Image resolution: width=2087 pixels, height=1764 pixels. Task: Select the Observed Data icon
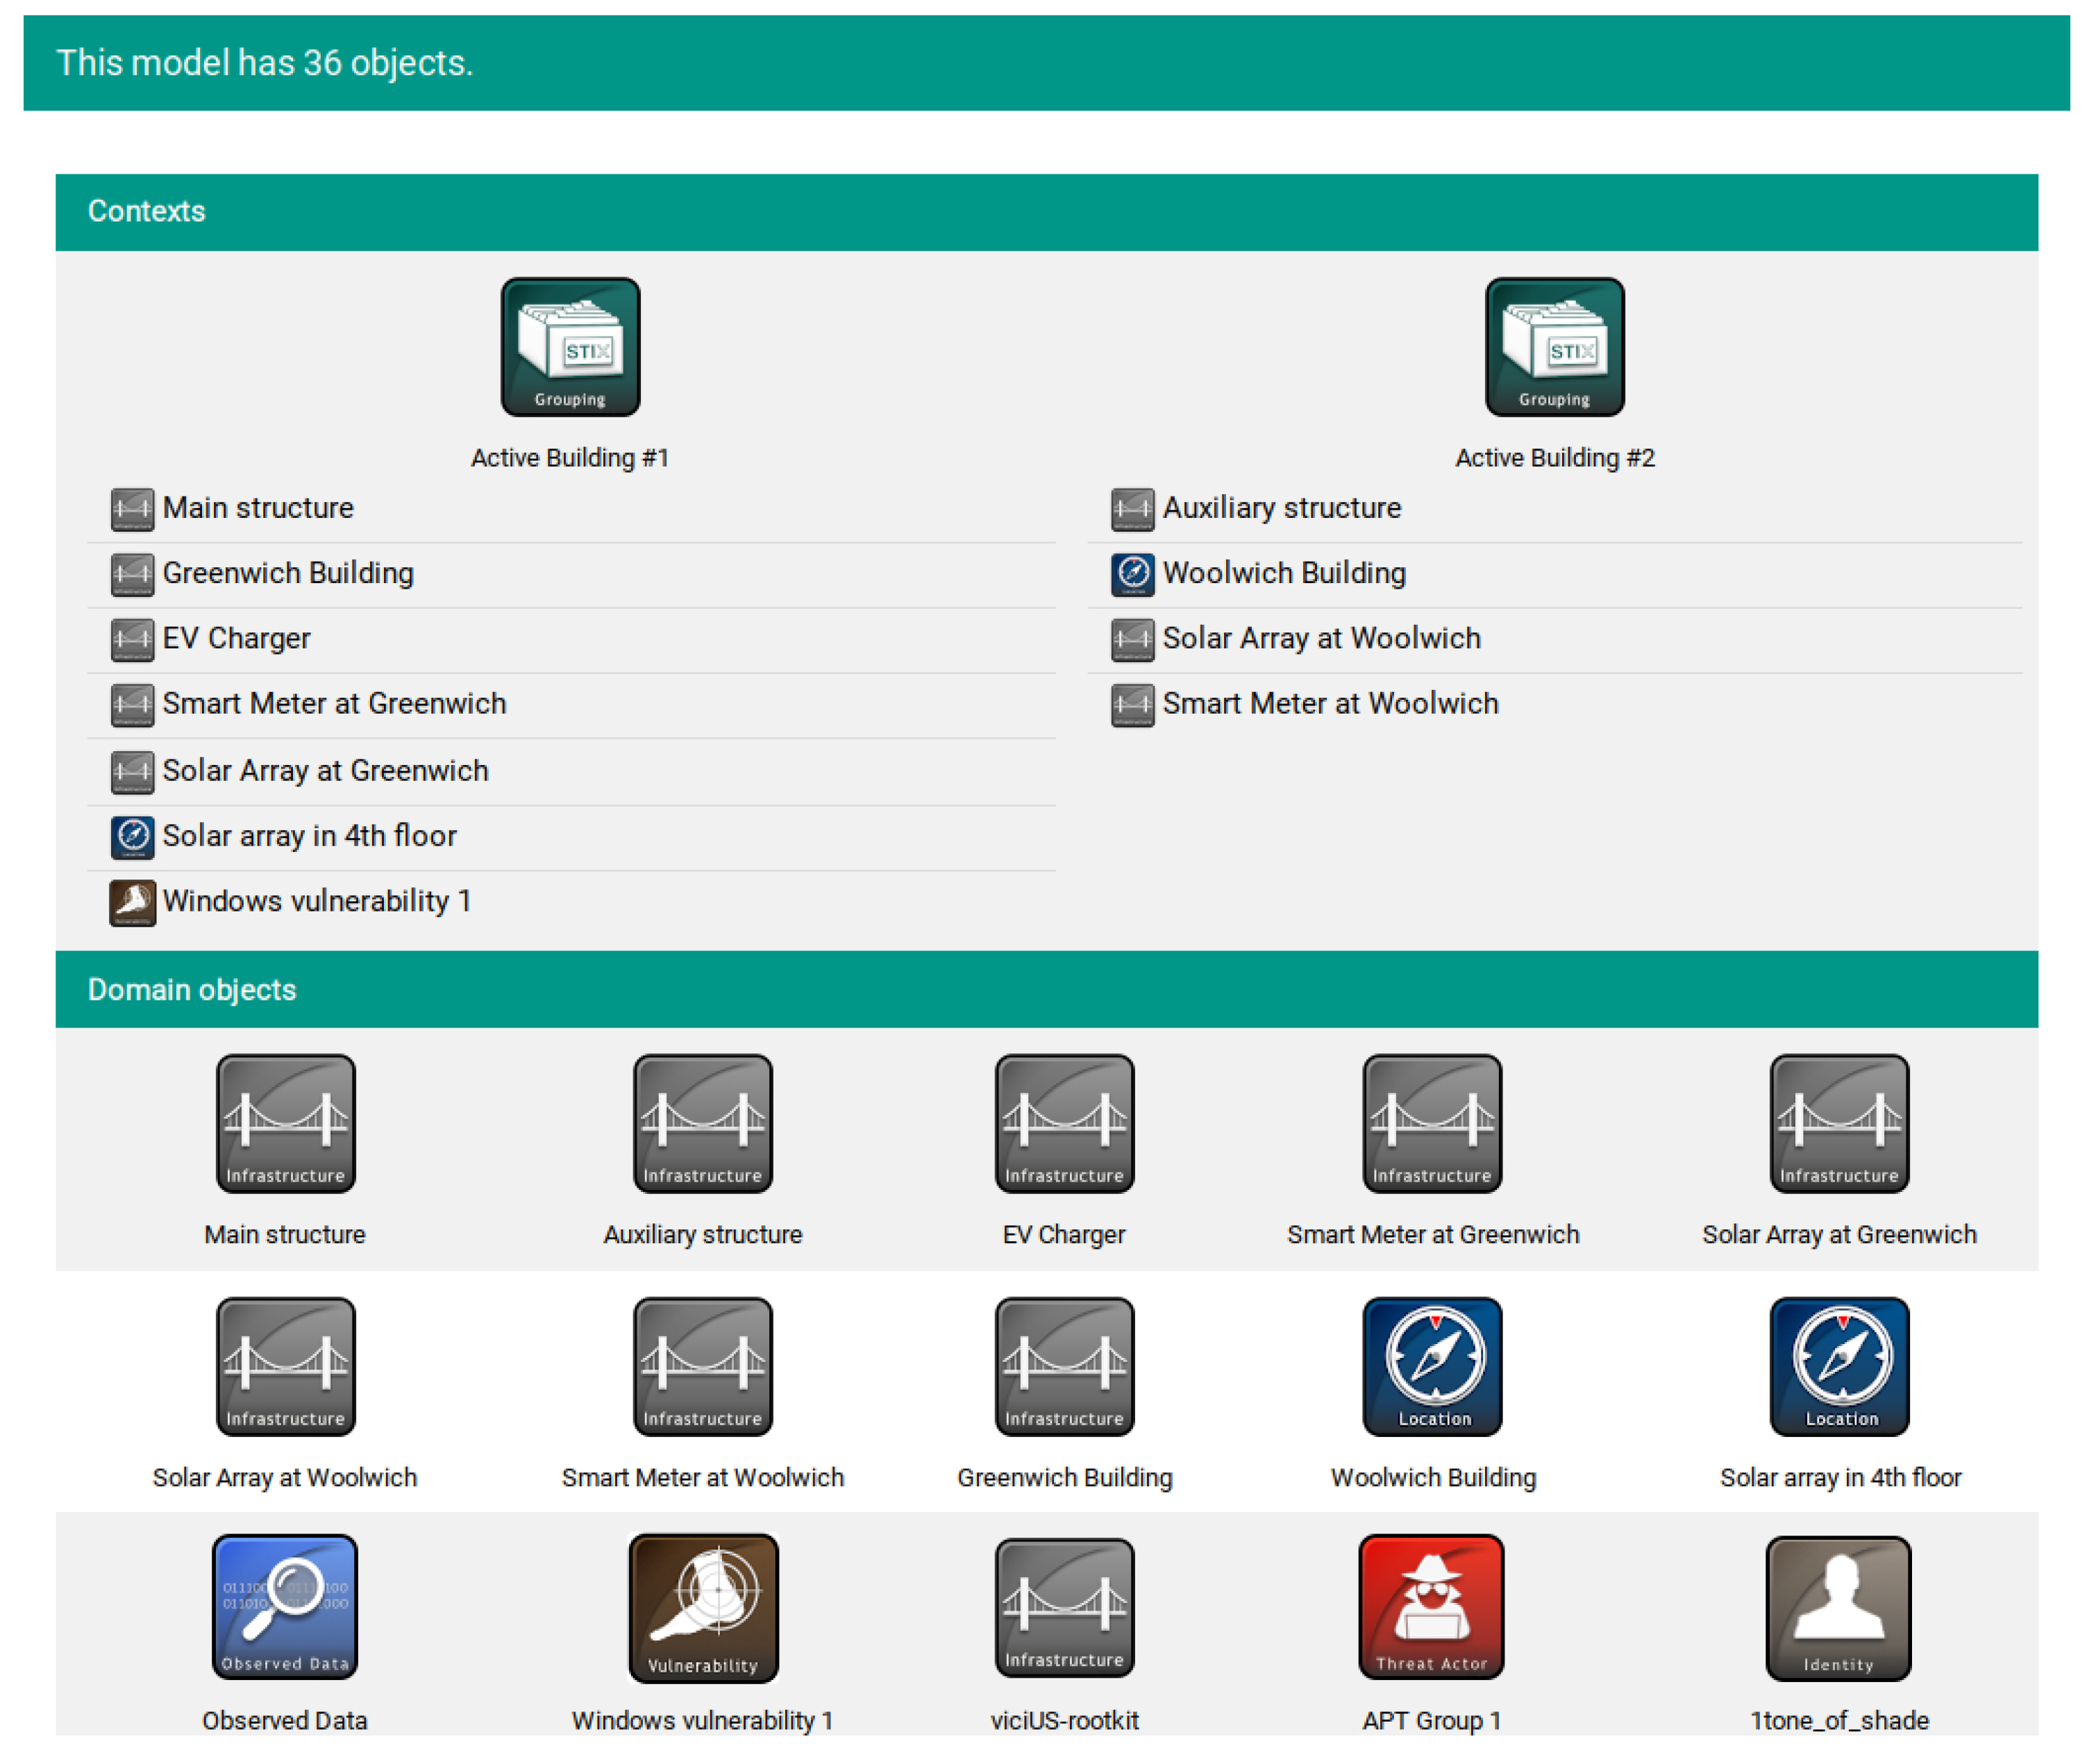[285, 1606]
